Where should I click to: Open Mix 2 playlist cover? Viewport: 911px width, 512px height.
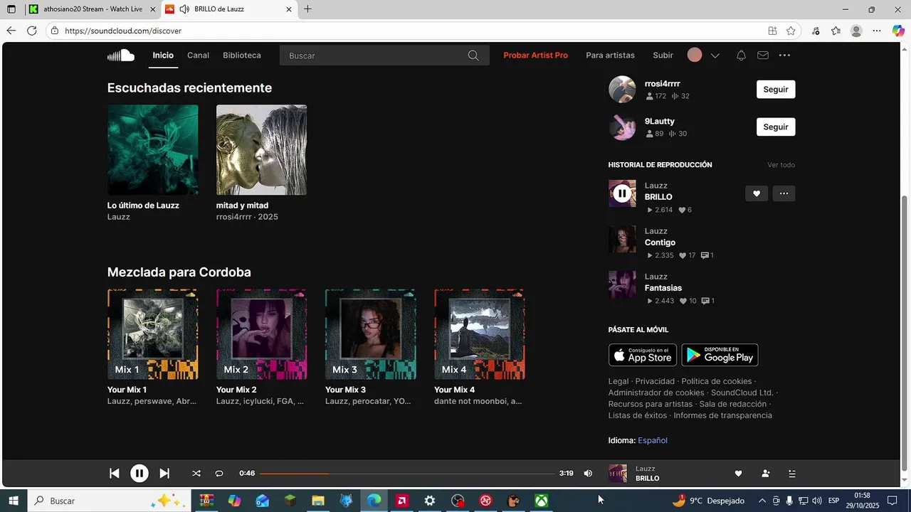(262, 334)
